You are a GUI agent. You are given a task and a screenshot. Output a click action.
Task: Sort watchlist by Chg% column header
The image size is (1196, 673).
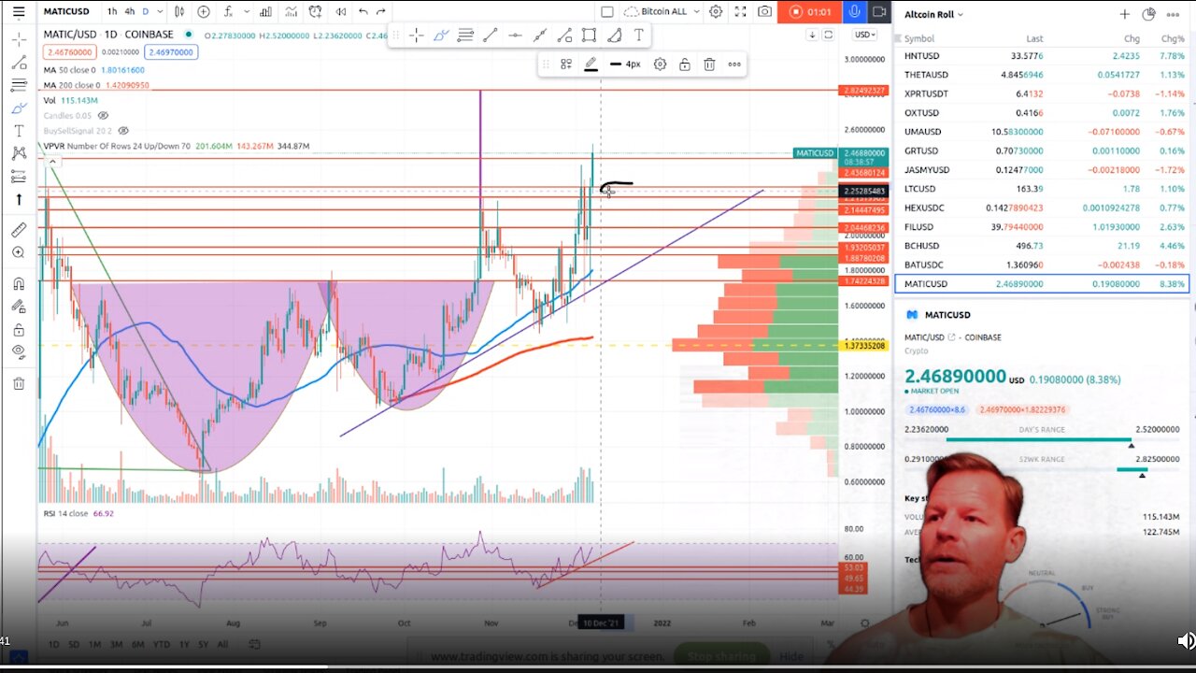coord(1172,39)
